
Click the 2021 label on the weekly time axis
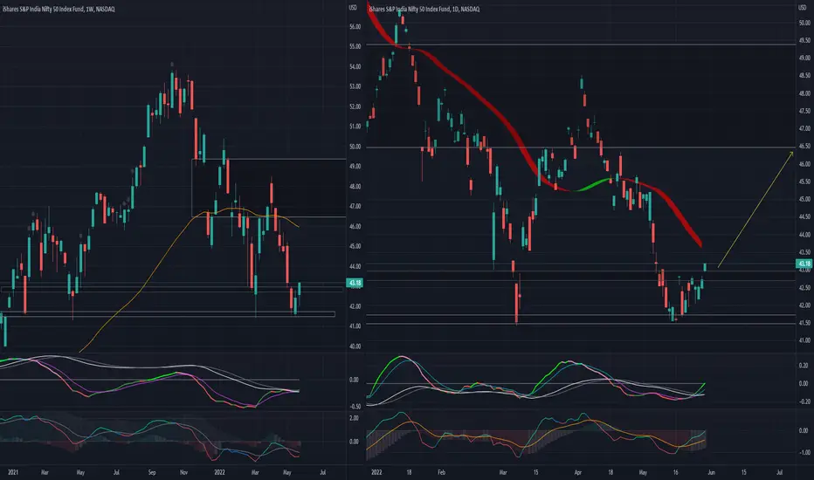click(13, 472)
